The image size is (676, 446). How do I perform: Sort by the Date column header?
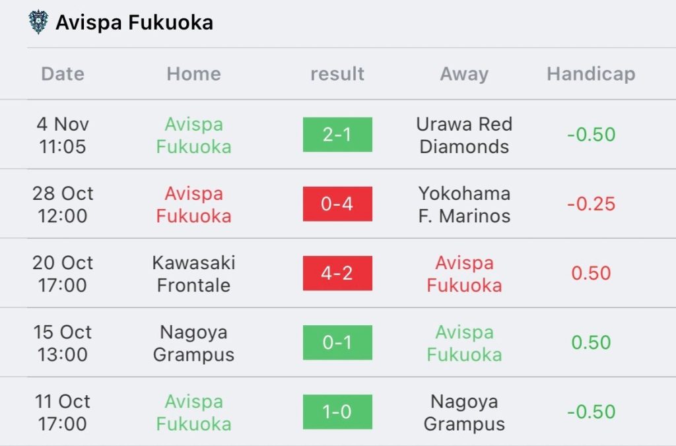pyautogui.click(x=63, y=74)
